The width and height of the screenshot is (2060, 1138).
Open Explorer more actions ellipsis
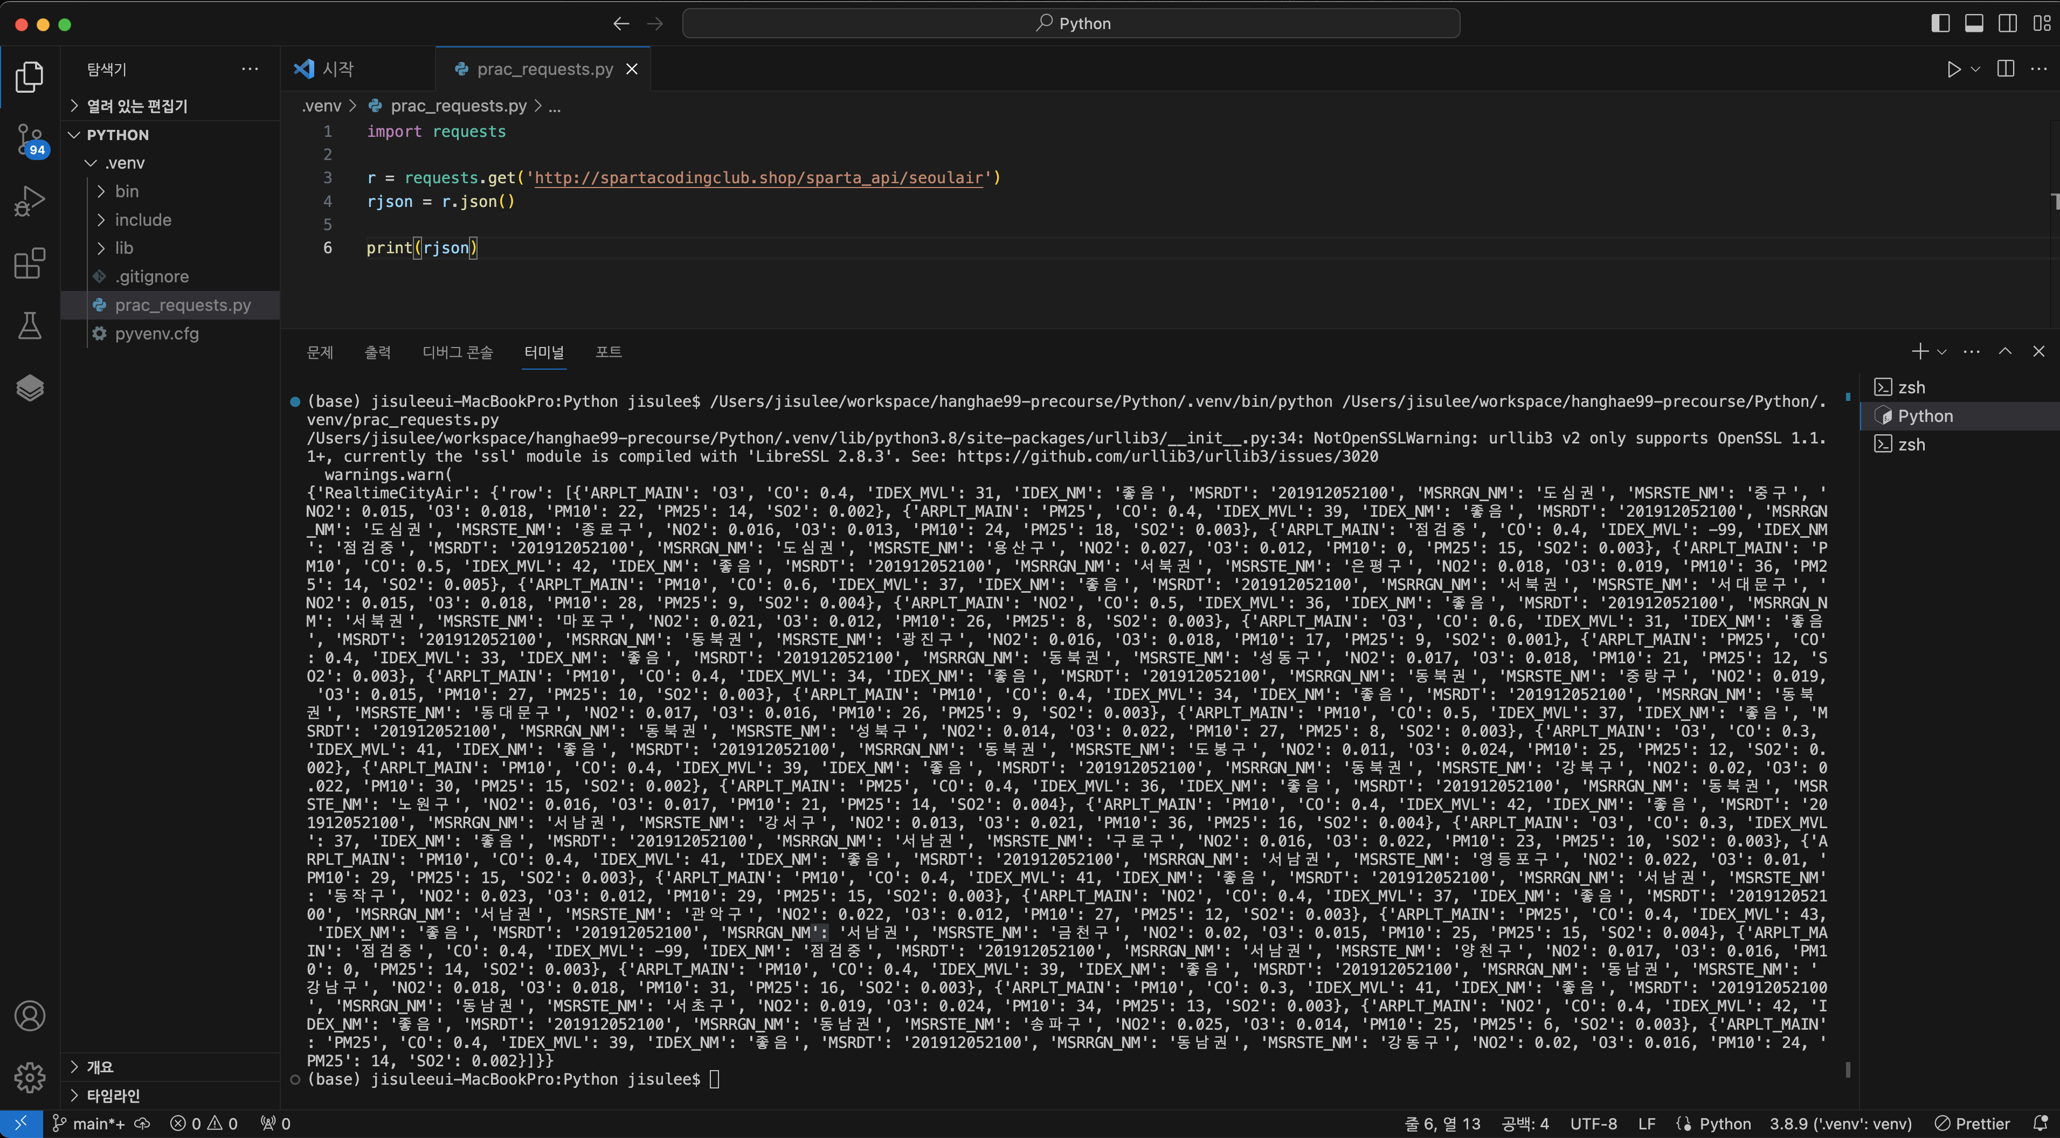coord(250,69)
